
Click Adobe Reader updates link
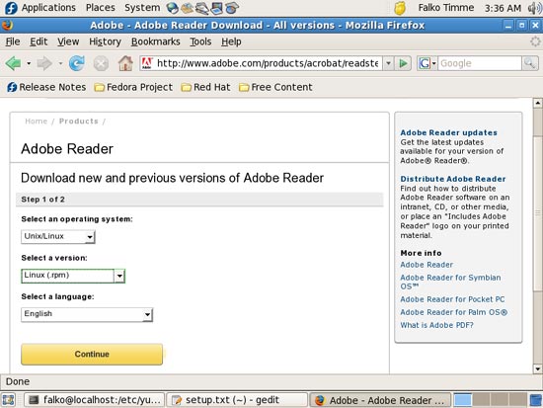(x=448, y=132)
